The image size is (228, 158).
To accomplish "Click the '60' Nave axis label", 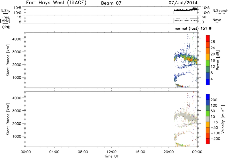I will (204, 17).
